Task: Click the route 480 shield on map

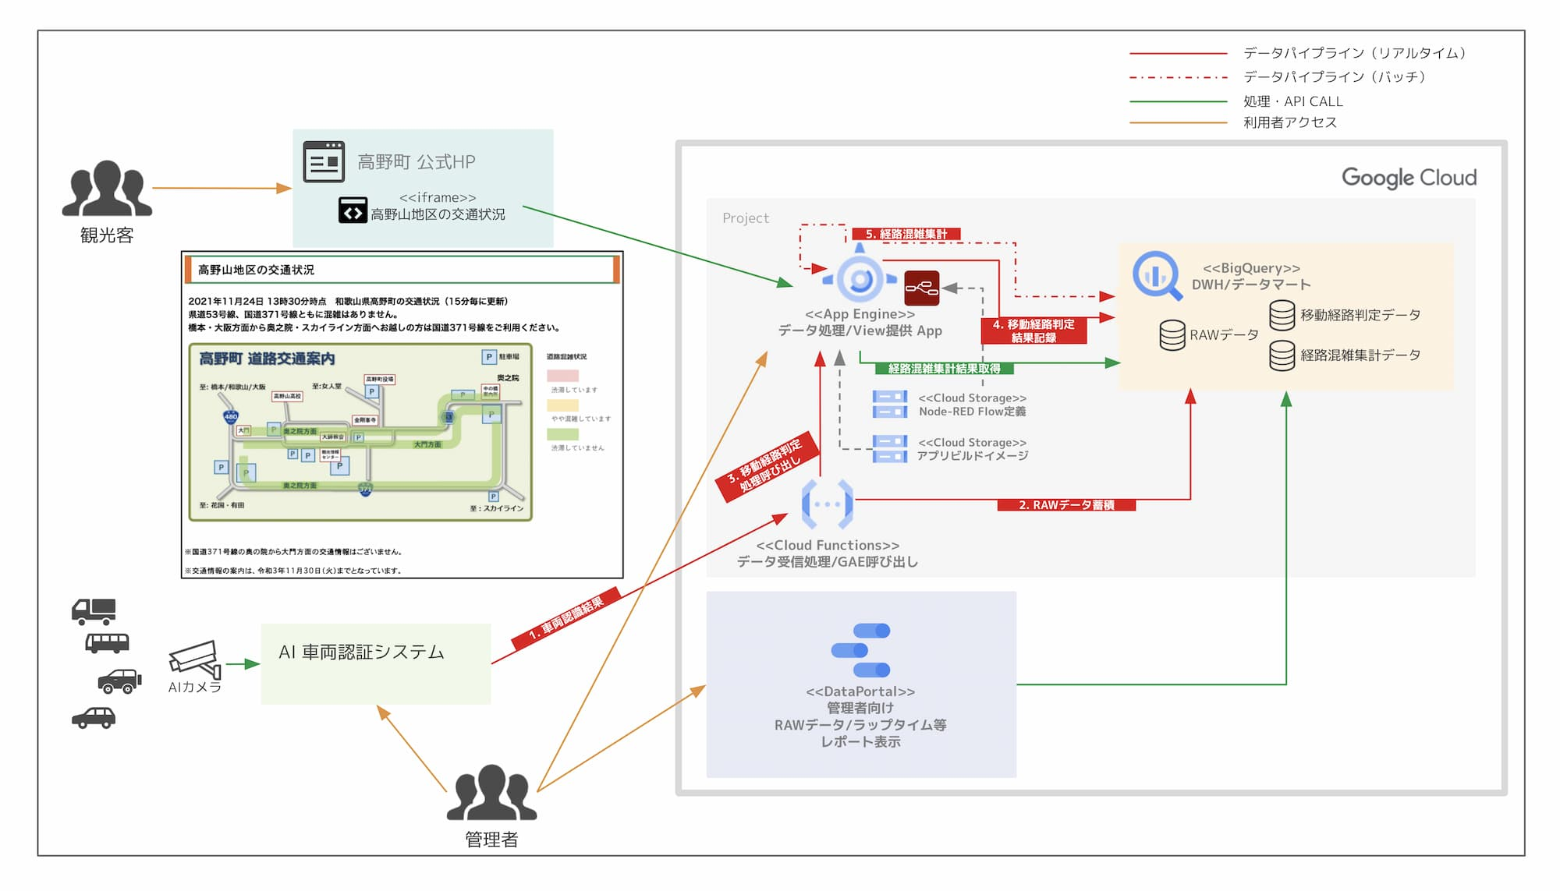Action: [x=231, y=415]
